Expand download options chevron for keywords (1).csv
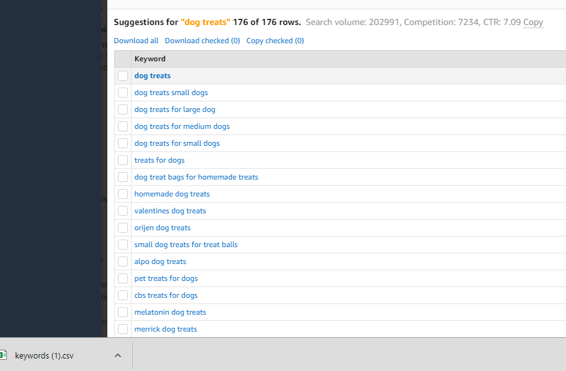This screenshot has height=371, width=566. pyautogui.click(x=118, y=355)
